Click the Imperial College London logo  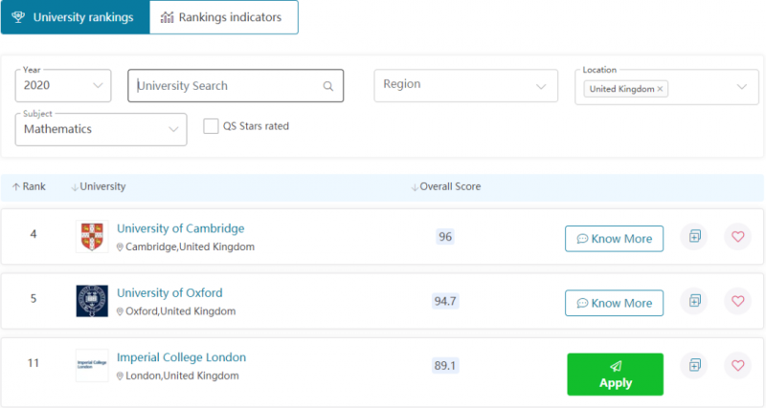click(x=92, y=365)
